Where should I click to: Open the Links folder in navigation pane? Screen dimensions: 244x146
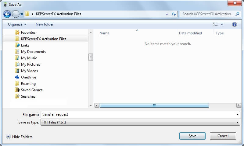click(25, 45)
